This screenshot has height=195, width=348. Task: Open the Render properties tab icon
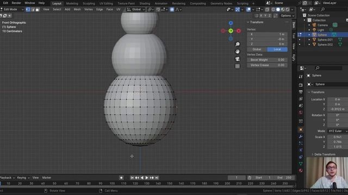[x=301, y=85]
